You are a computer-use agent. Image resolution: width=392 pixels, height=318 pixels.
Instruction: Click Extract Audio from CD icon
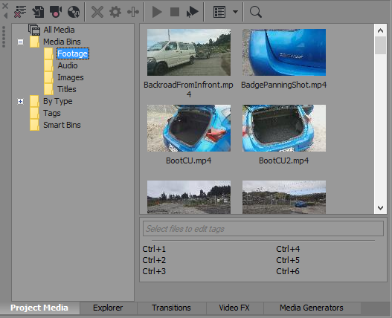point(74,12)
